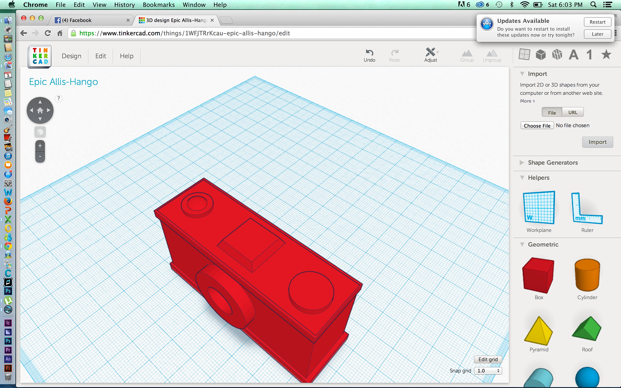Click Restart in Updates notification
This screenshot has height=388, width=621.
point(597,22)
